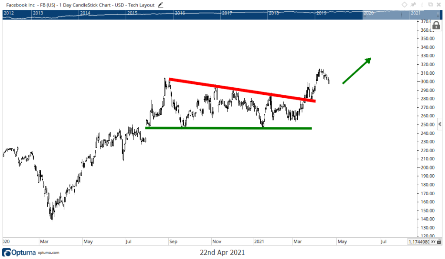Click 2017 on the overview timeline
Image resolution: width=445 pixels, height=259 pixels.
[227, 13]
